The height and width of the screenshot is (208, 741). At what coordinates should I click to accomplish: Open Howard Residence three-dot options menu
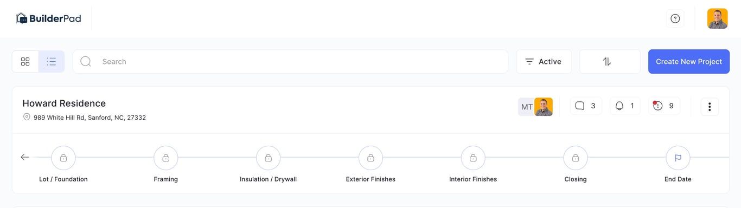click(x=710, y=107)
